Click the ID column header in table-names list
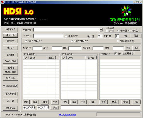143x118 pixels. click(x=26, y=58)
